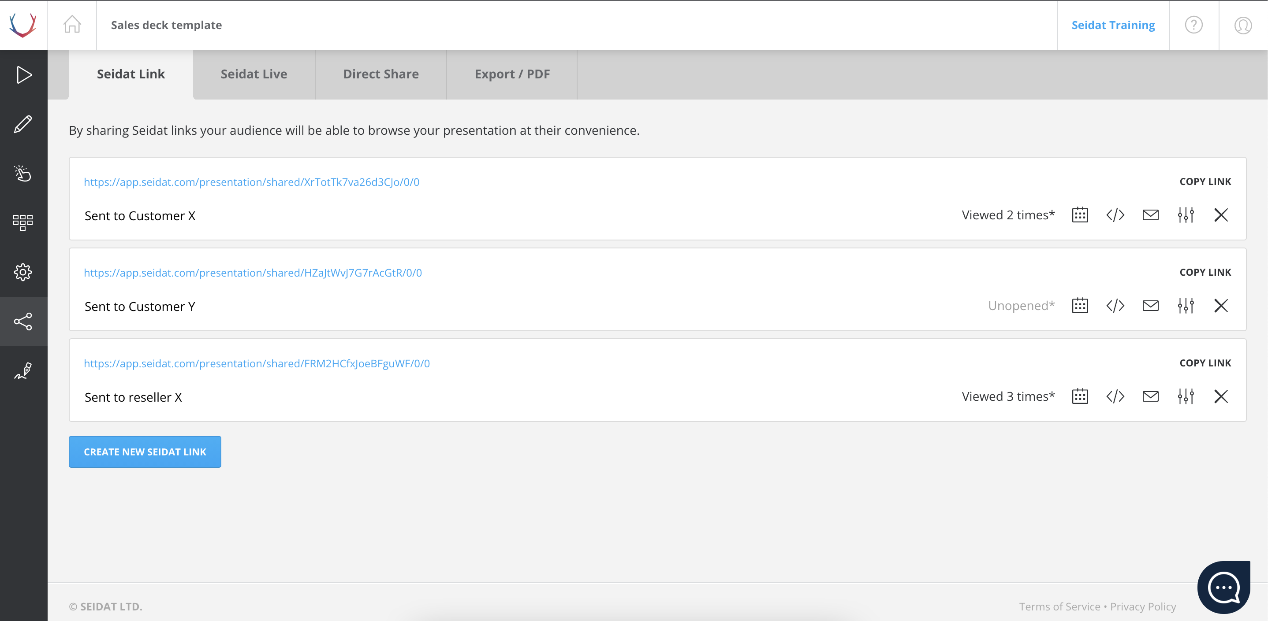Copy link for Customer Y
1268x621 pixels.
click(1205, 272)
